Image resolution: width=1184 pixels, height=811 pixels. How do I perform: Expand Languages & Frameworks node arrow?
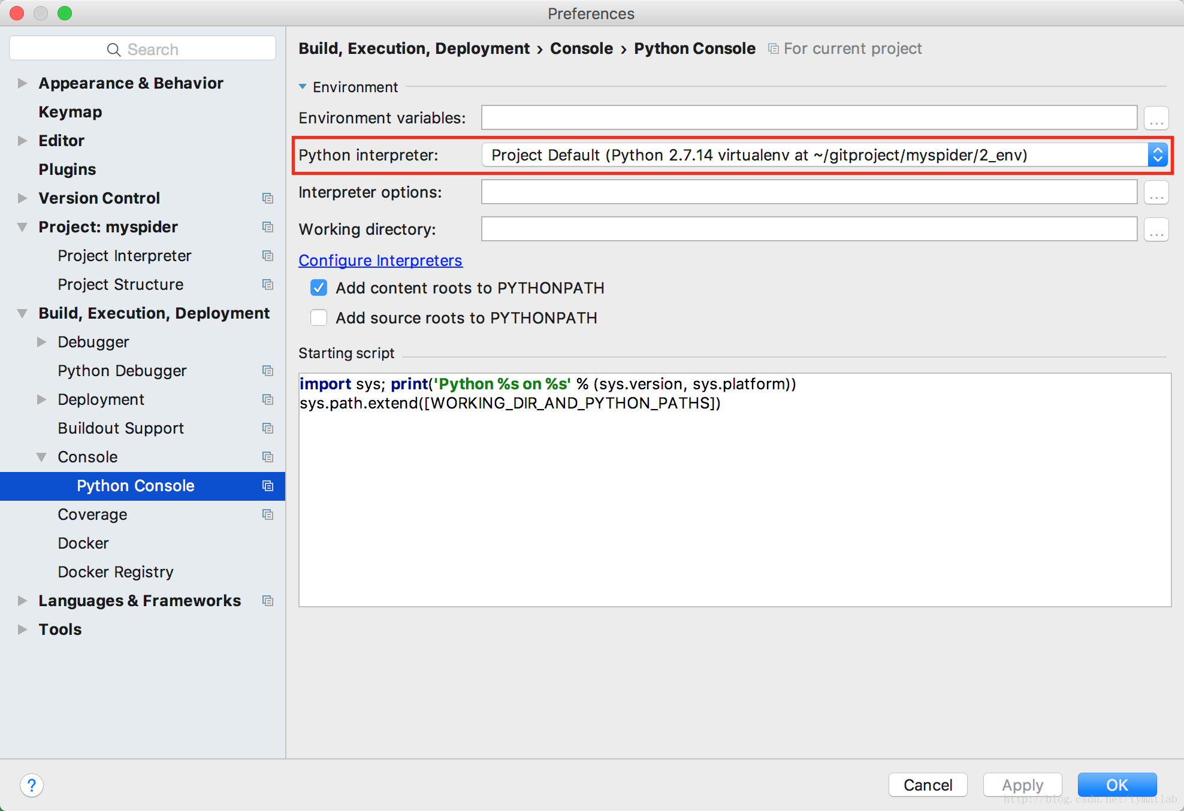point(22,601)
